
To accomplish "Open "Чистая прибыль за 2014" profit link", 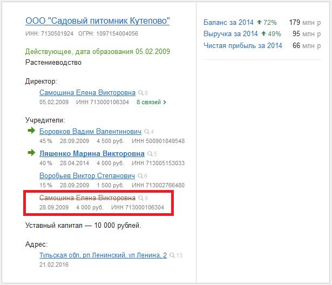I will [x=243, y=46].
